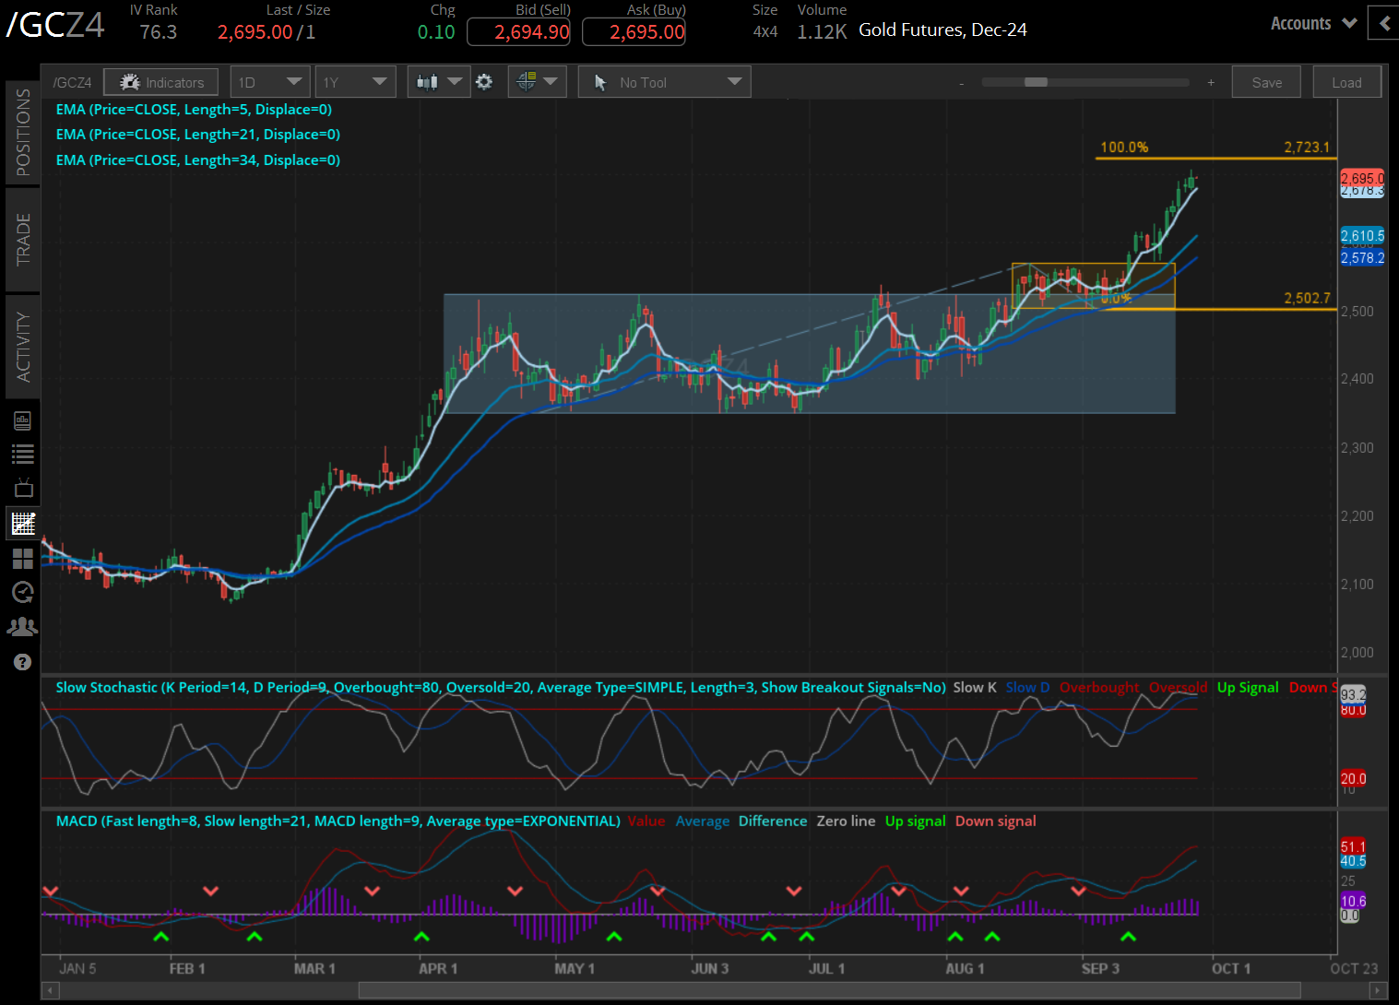1399x1005 pixels.
Task: Select the candlestick chart style icon
Action: click(x=431, y=81)
